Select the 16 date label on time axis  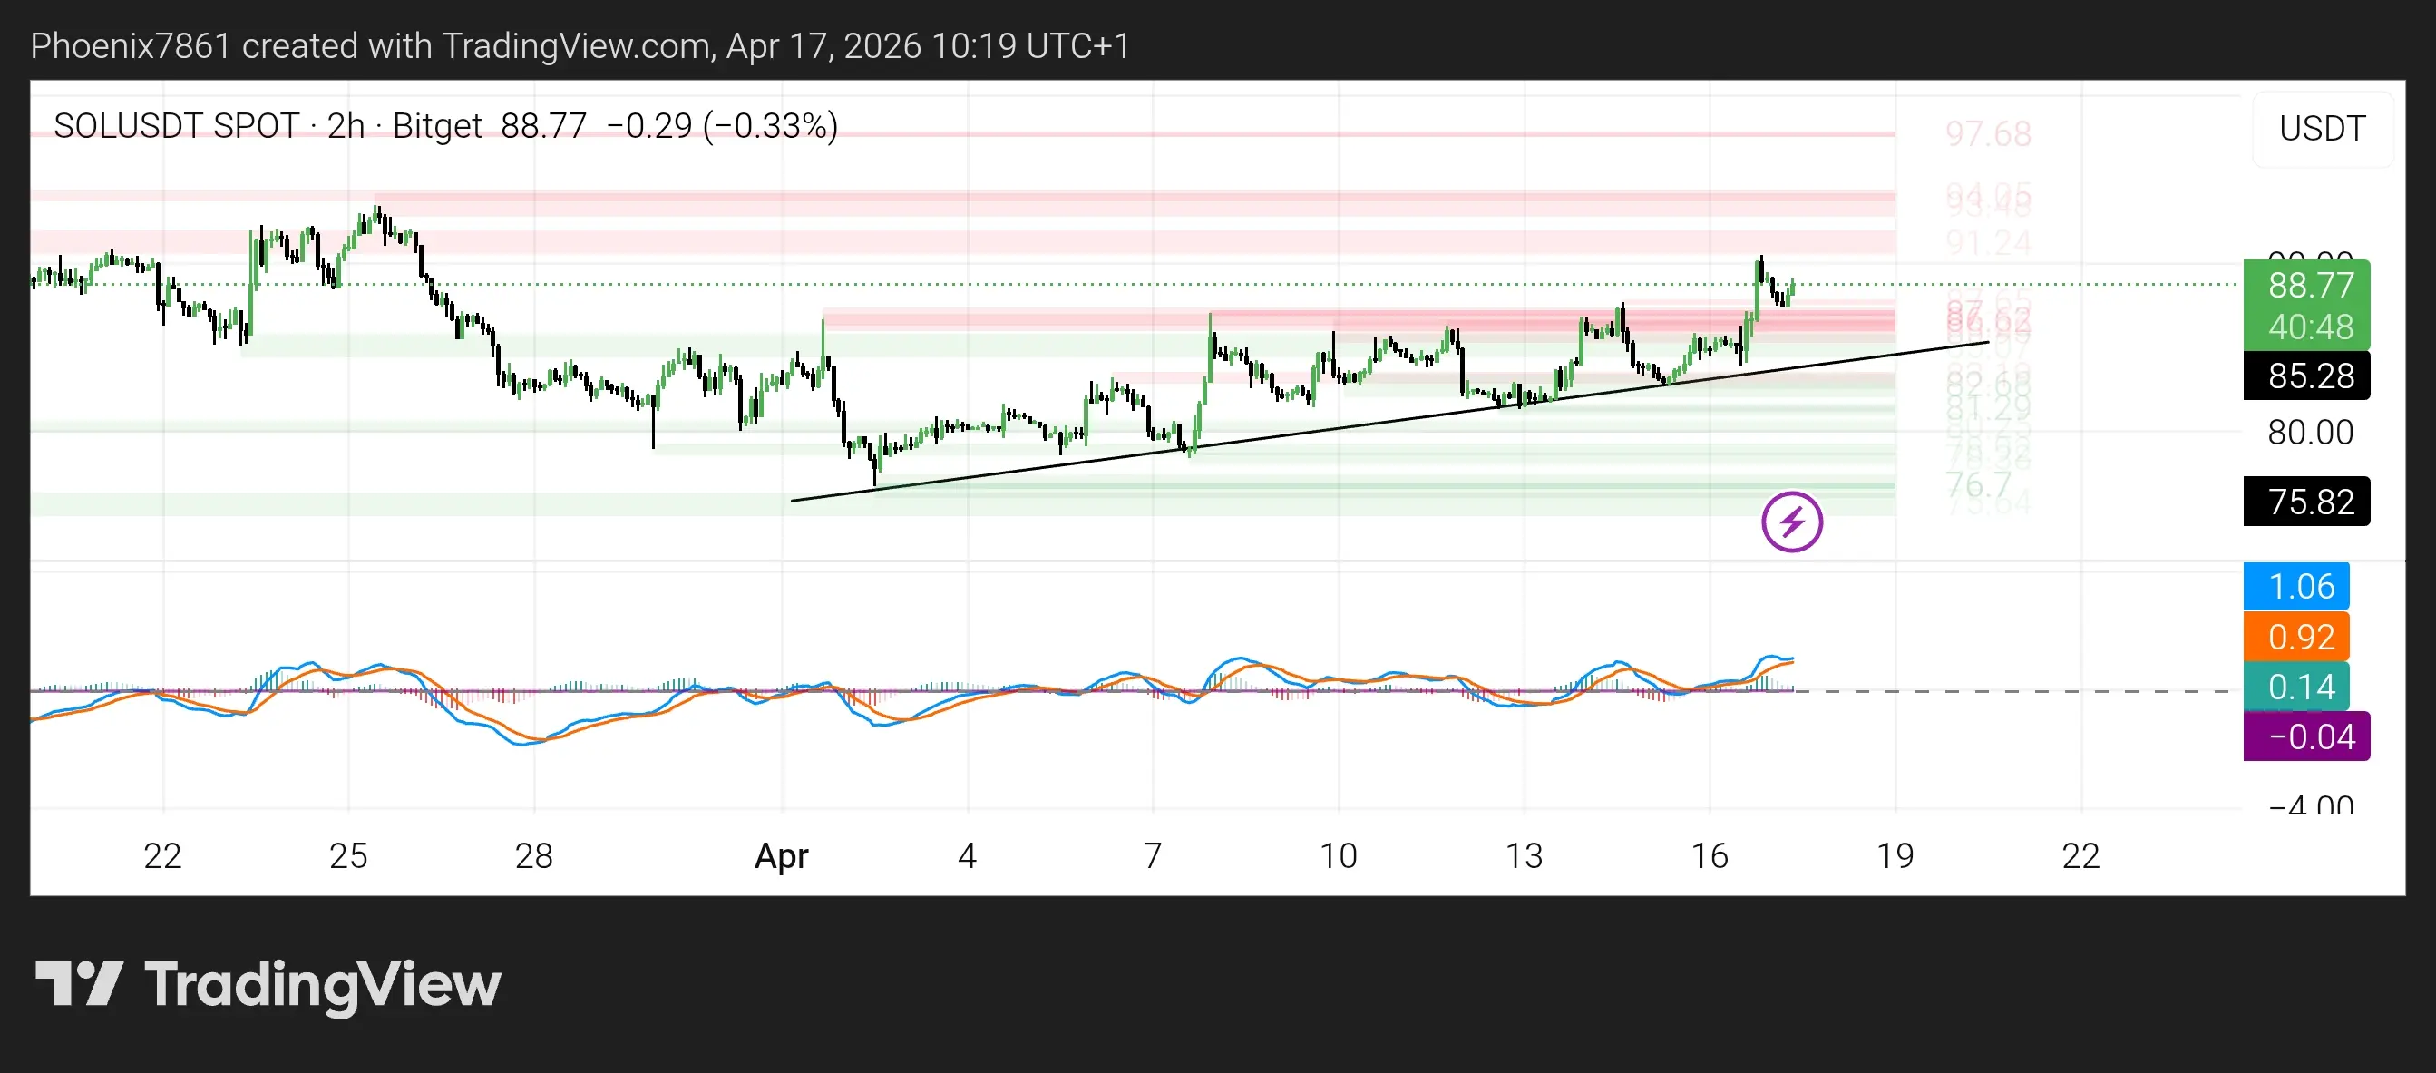tap(1709, 855)
